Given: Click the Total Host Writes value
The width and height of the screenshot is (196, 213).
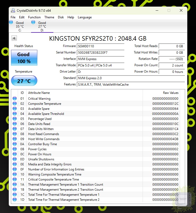Looking at the screenshot, I should [172, 53].
